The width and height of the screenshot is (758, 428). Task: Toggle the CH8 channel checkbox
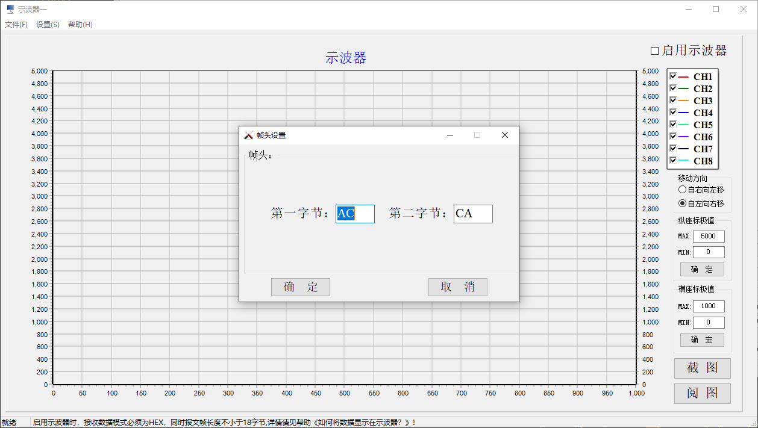coord(673,161)
